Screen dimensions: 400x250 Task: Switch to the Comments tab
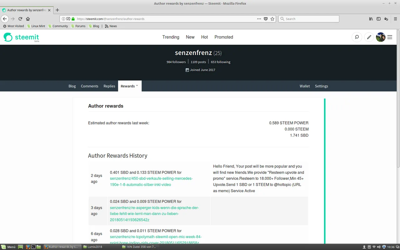(90, 86)
